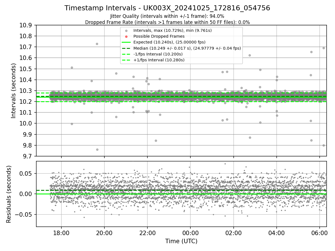This screenshot has height=251, width=335.
Task: Click the plot title 'Timestamp Intervals - UK003X_20241025_172816_054756'
Action: coord(167,8)
